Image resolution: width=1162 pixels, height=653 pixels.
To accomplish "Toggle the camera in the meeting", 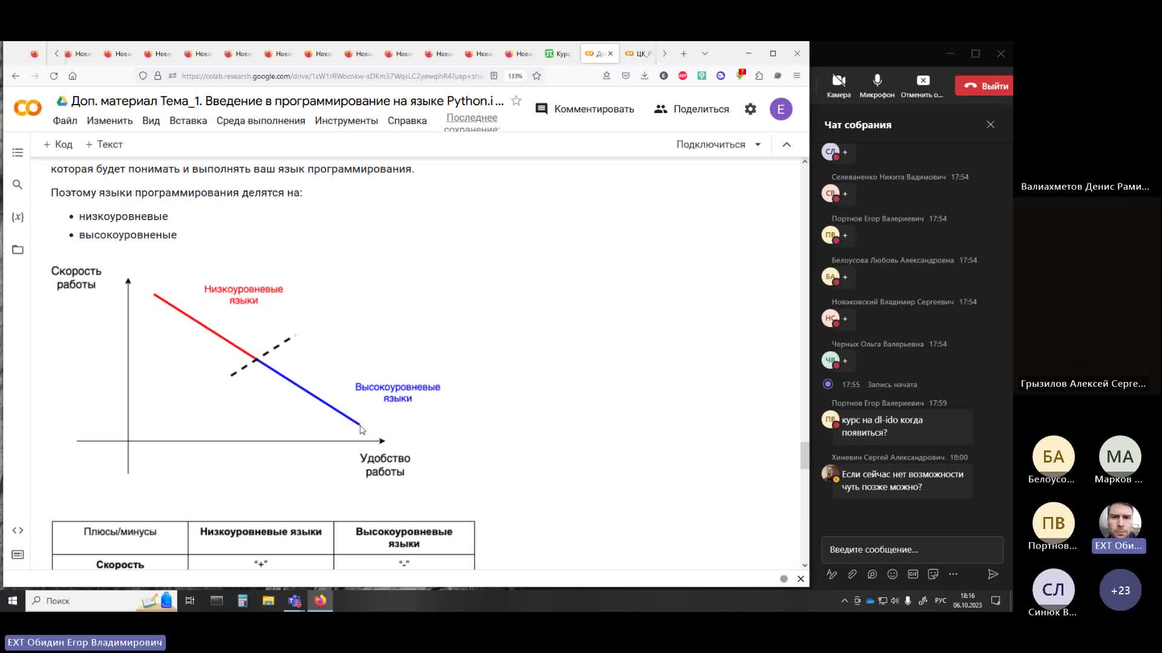I will [x=839, y=85].
